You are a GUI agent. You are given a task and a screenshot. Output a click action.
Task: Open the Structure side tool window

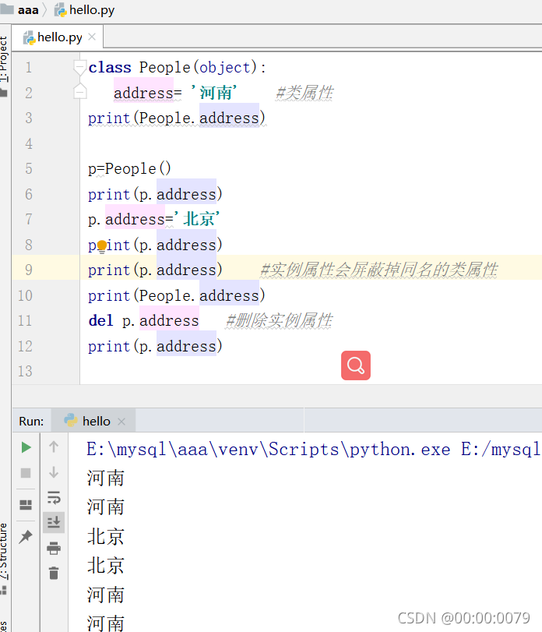click(4, 558)
